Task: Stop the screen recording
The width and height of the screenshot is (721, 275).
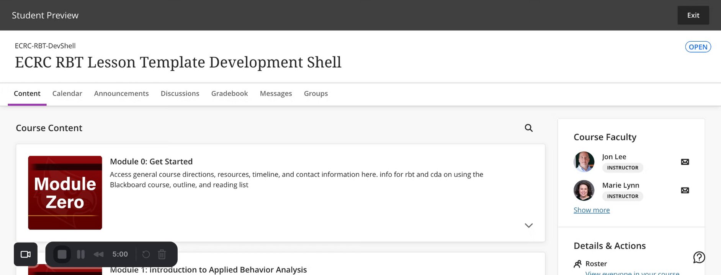Action: pos(62,254)
